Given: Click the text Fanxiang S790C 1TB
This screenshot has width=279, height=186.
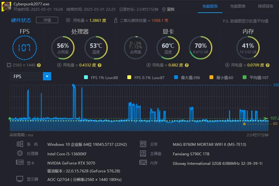Looking at the screenshot, I should 191,154.
